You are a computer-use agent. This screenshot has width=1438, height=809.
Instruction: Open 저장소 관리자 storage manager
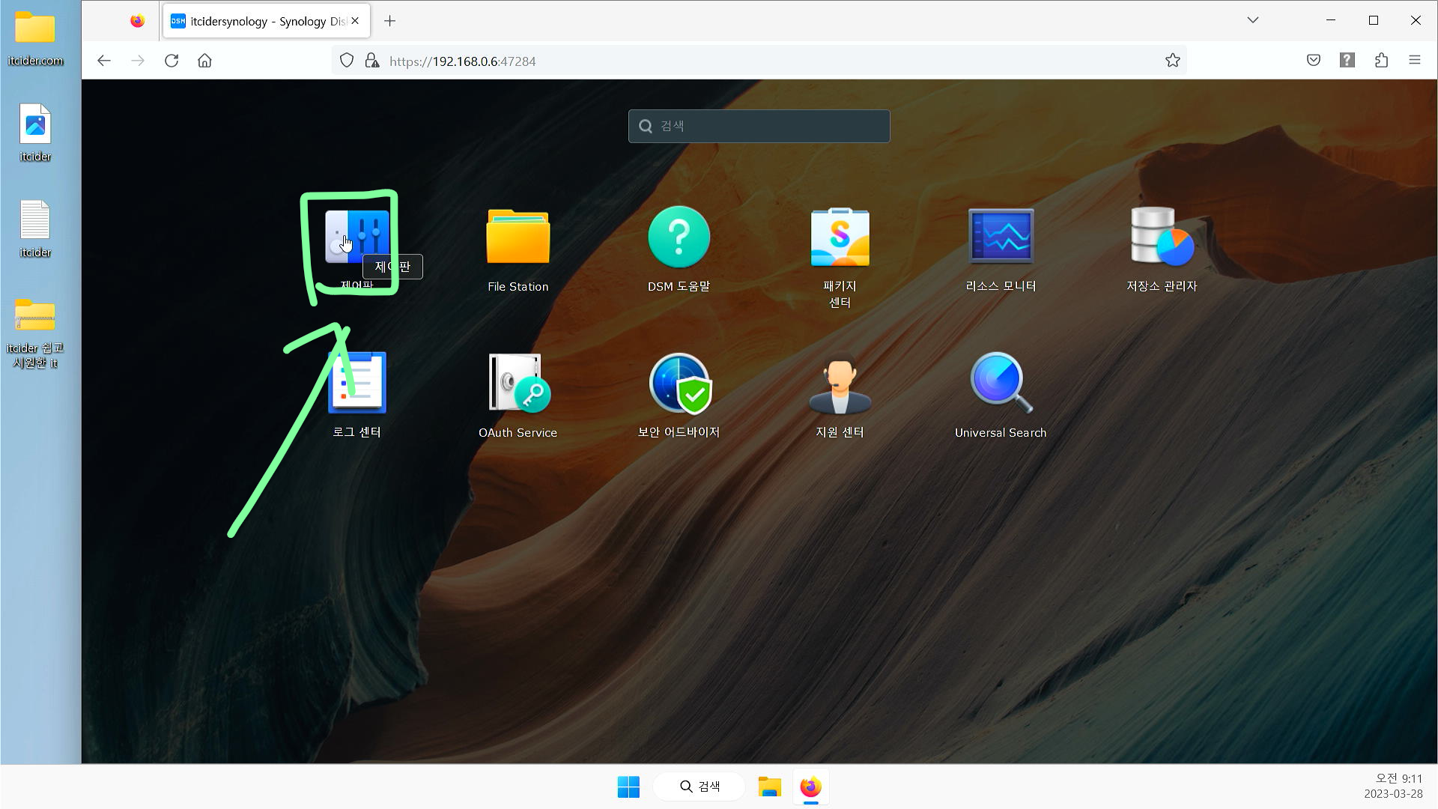point(1162,237)
